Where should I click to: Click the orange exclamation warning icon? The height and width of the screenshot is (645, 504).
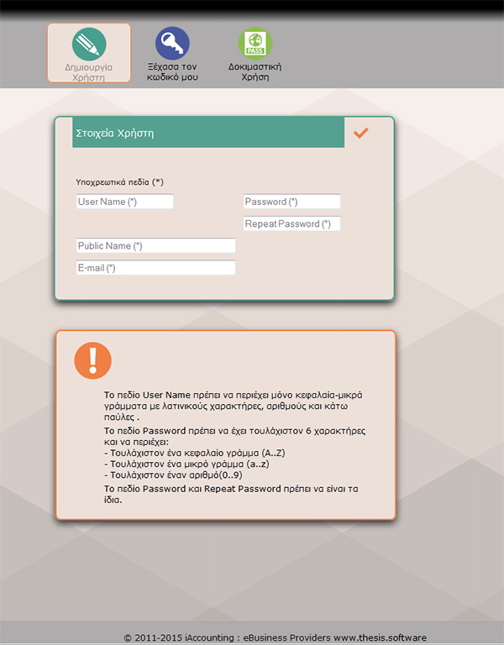[x=92, y=359]
